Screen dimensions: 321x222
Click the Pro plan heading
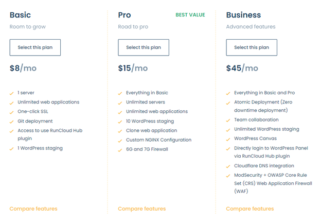tap(124, 15)
